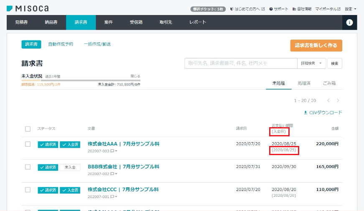Expand memo dropdown arrow for 202007-002
The image size is (364, 211).
click(116, 174)
